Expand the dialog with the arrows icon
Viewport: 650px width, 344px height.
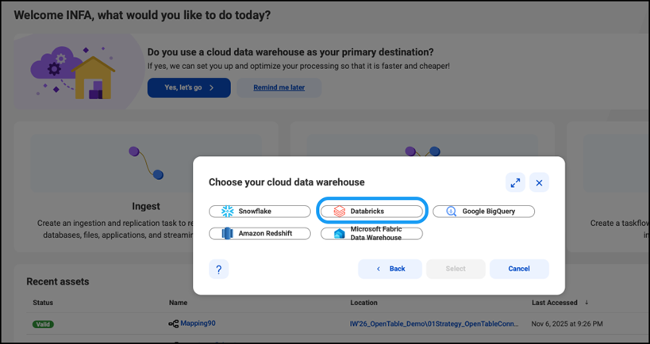click(515, 182)
